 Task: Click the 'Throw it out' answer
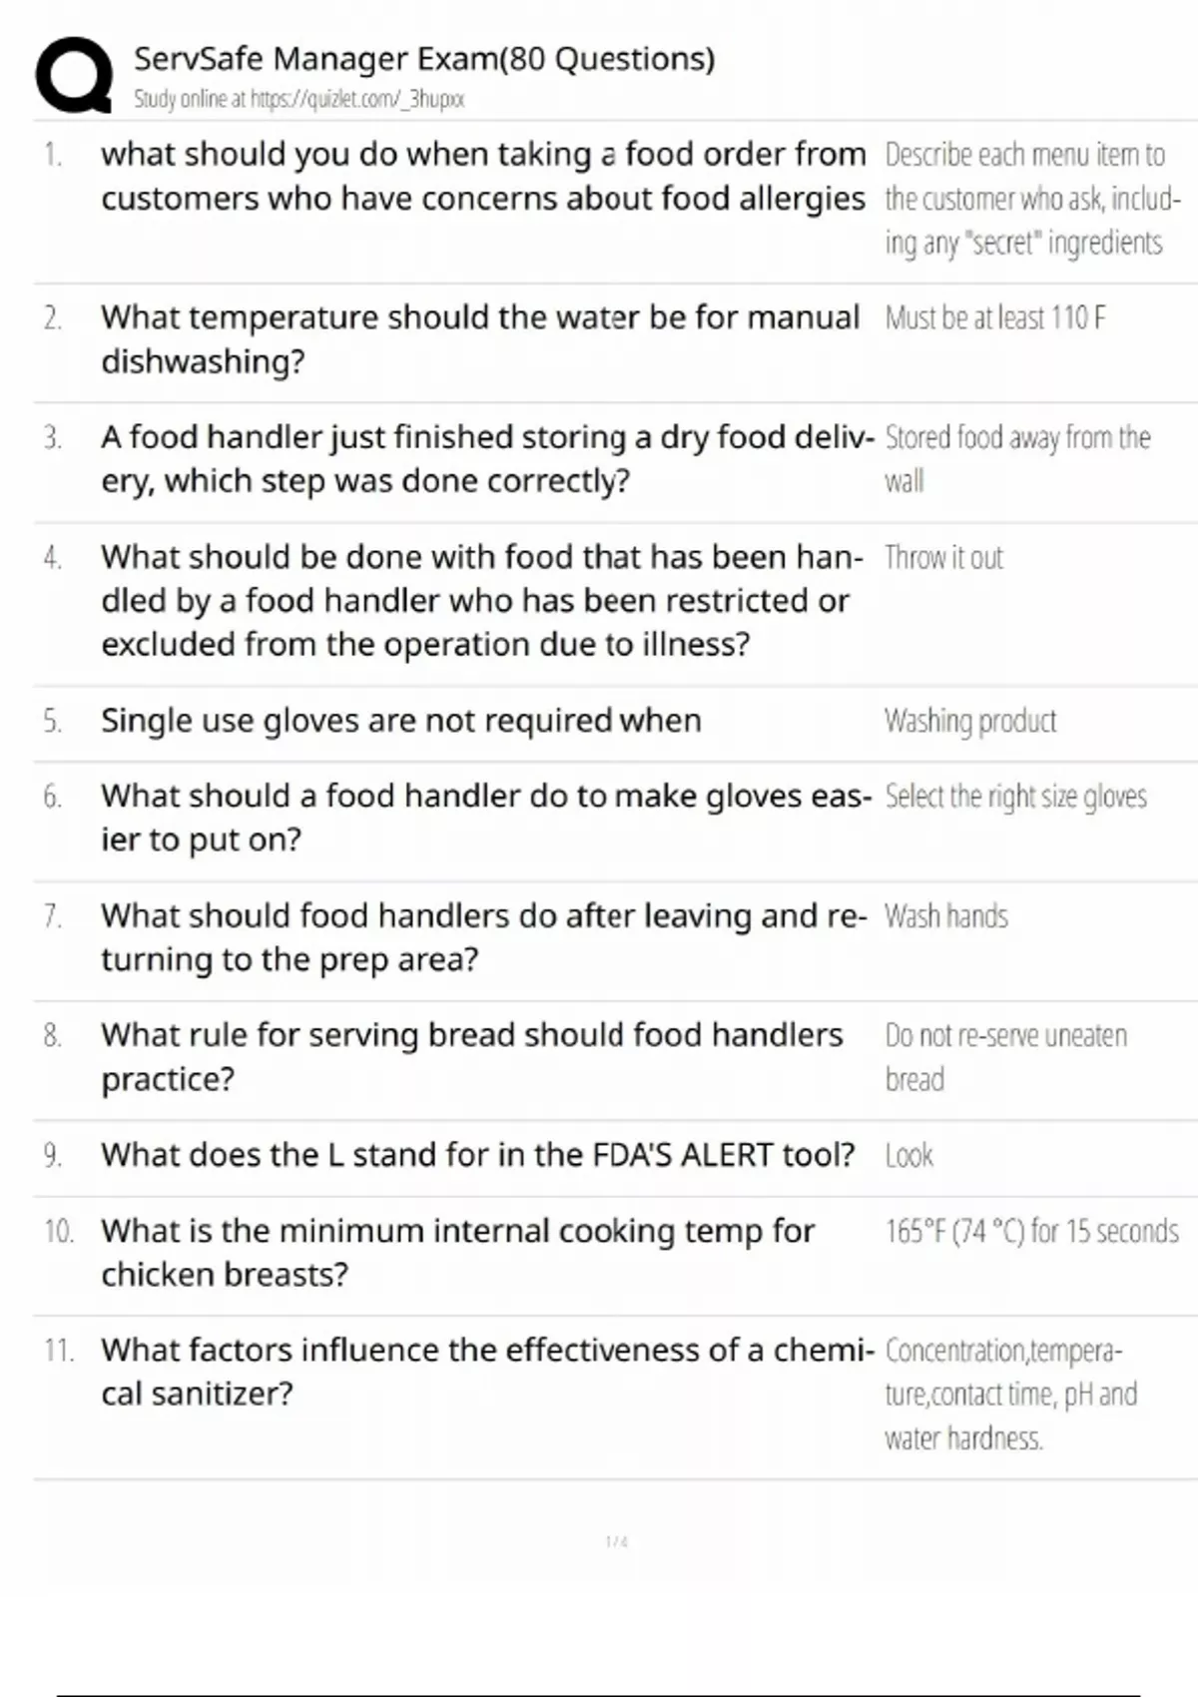943,557
